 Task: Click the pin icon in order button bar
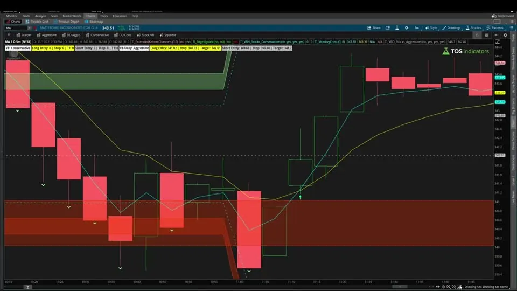9,35
